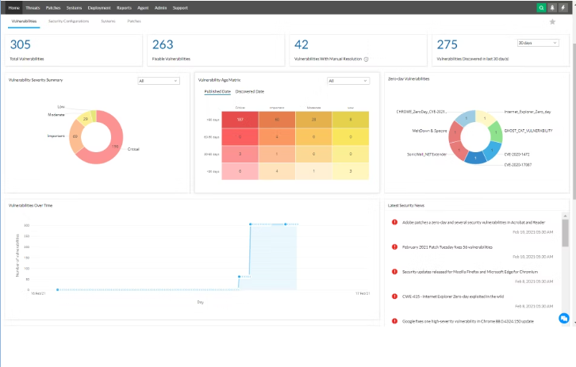Click the 305 Total Vulnerabilities count
Image resolution: width=576 pixels, height=367 pixels.
click(21, 45)
